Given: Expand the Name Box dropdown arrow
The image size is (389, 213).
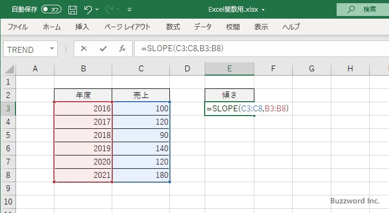Looking at the screenshot, I should [x=52, y=48].
